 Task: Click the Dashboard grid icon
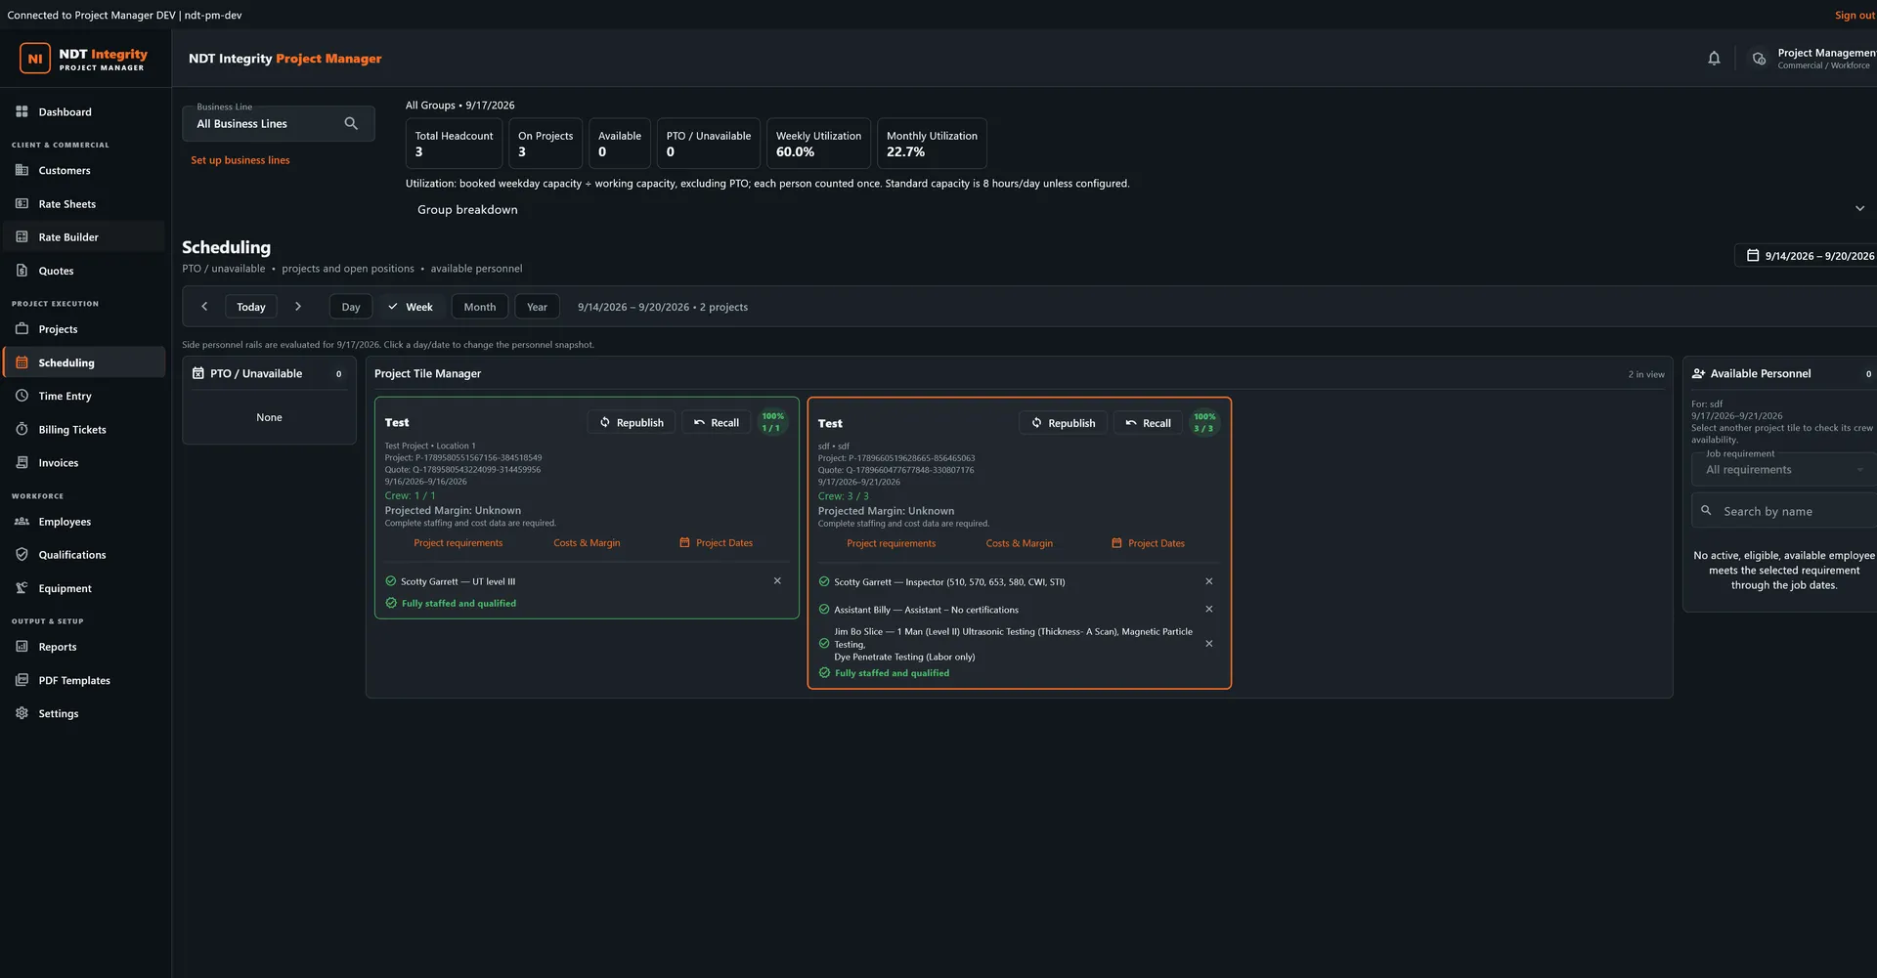(22, 112)
